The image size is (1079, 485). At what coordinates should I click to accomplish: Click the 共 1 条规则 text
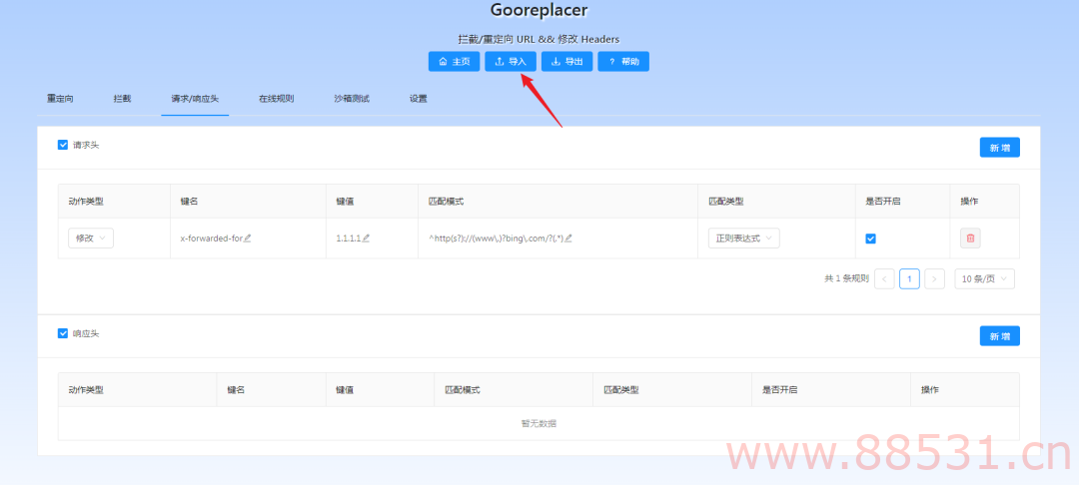click(x=846, y=278)
